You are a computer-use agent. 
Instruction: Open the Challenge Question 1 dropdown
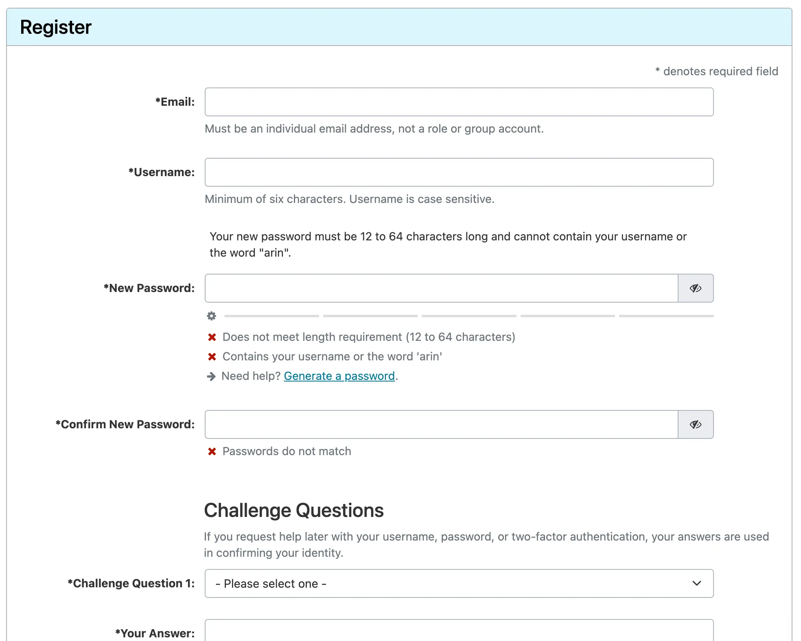[459, 583]
